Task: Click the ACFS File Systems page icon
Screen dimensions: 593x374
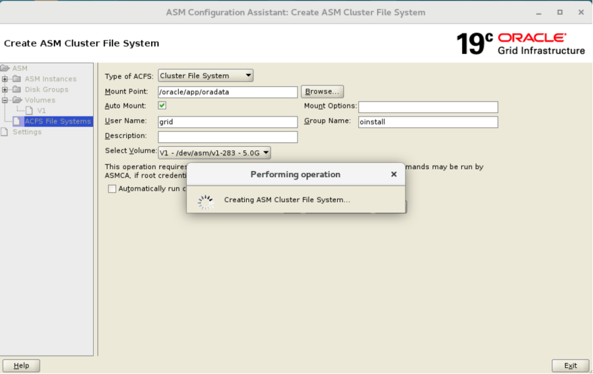Action: click(15, 121)
